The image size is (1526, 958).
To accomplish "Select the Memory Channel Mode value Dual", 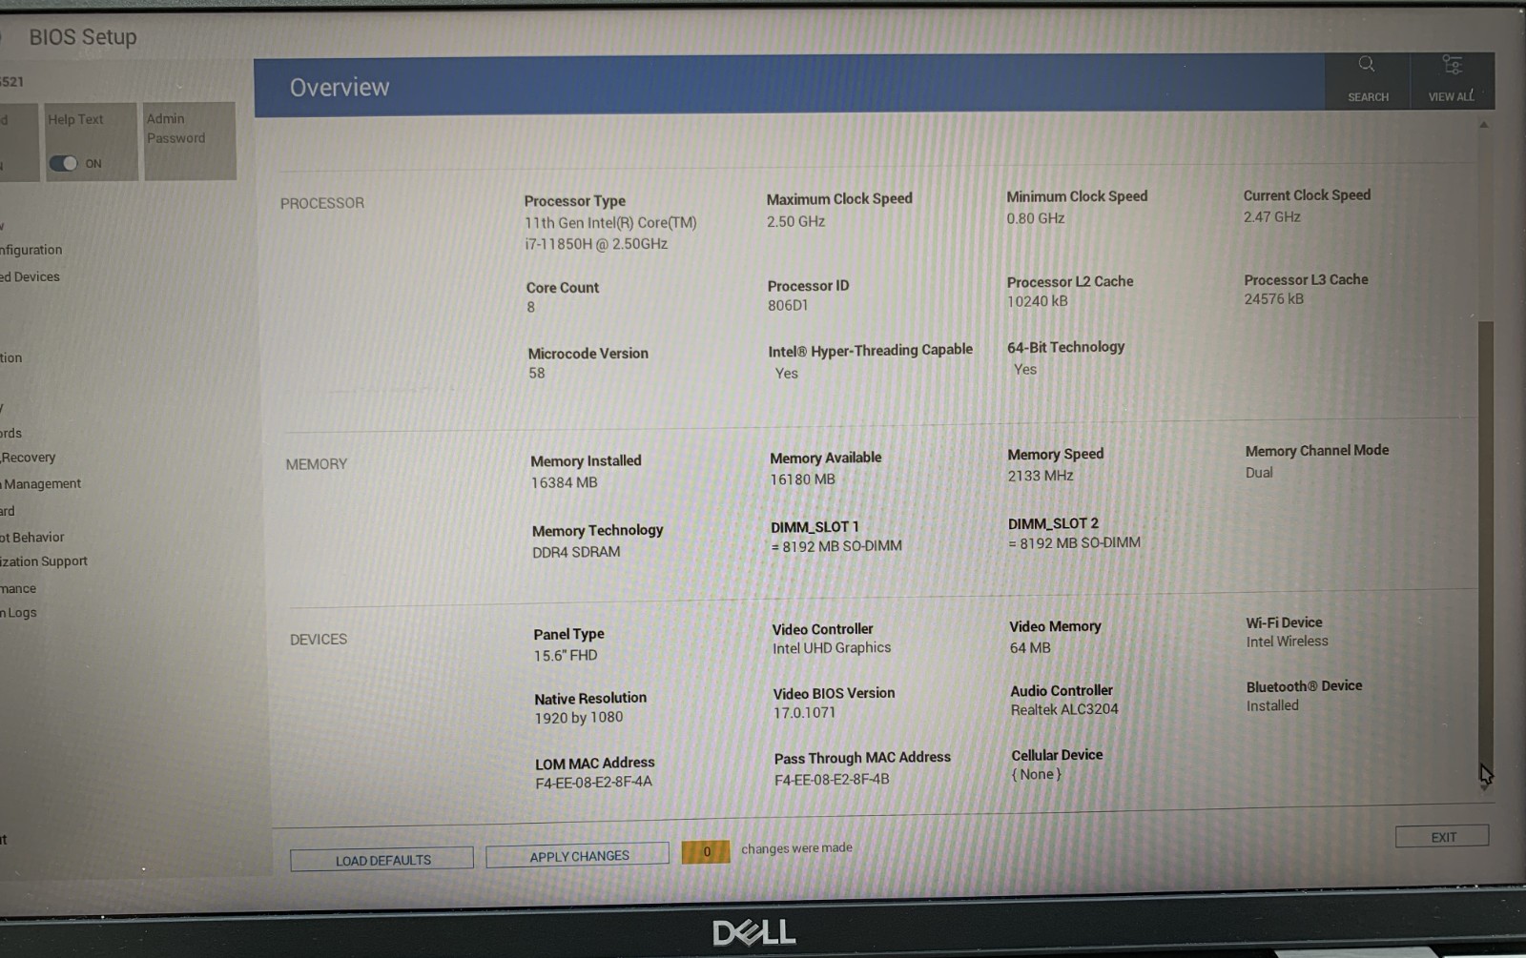I will (1259, 472).
